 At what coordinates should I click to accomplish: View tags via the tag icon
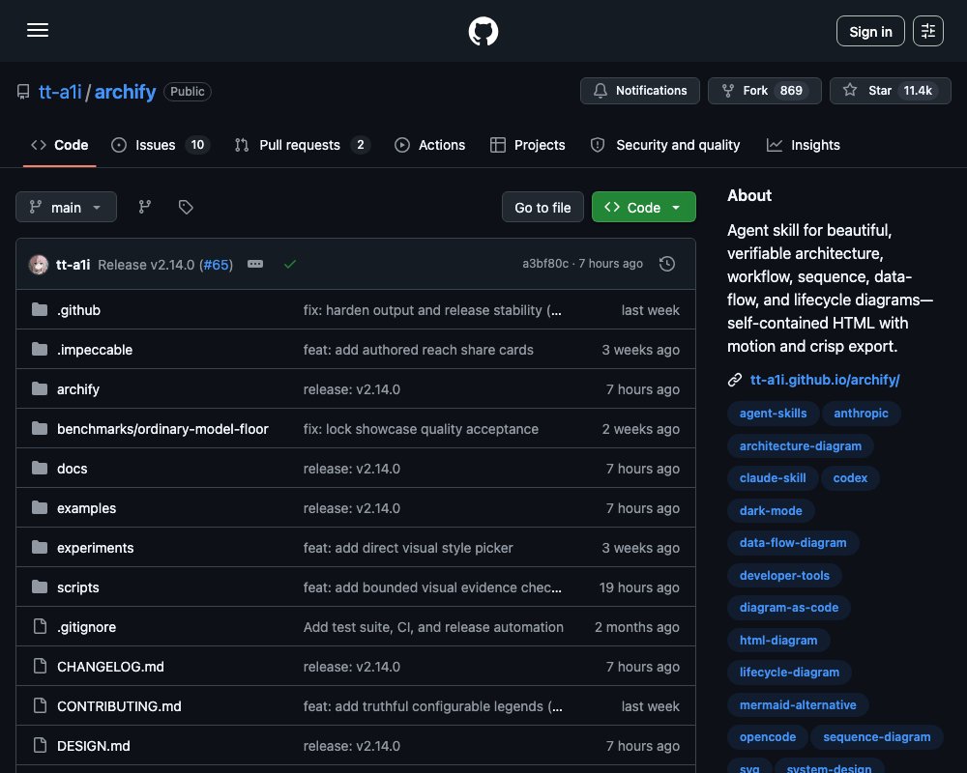tap(186, 207)
